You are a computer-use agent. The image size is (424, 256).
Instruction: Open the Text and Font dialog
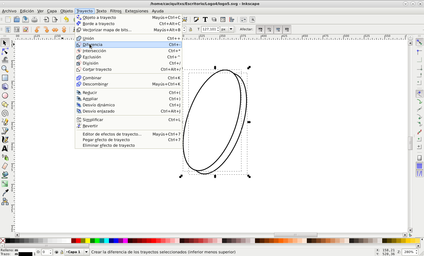[x=205, y=19]
